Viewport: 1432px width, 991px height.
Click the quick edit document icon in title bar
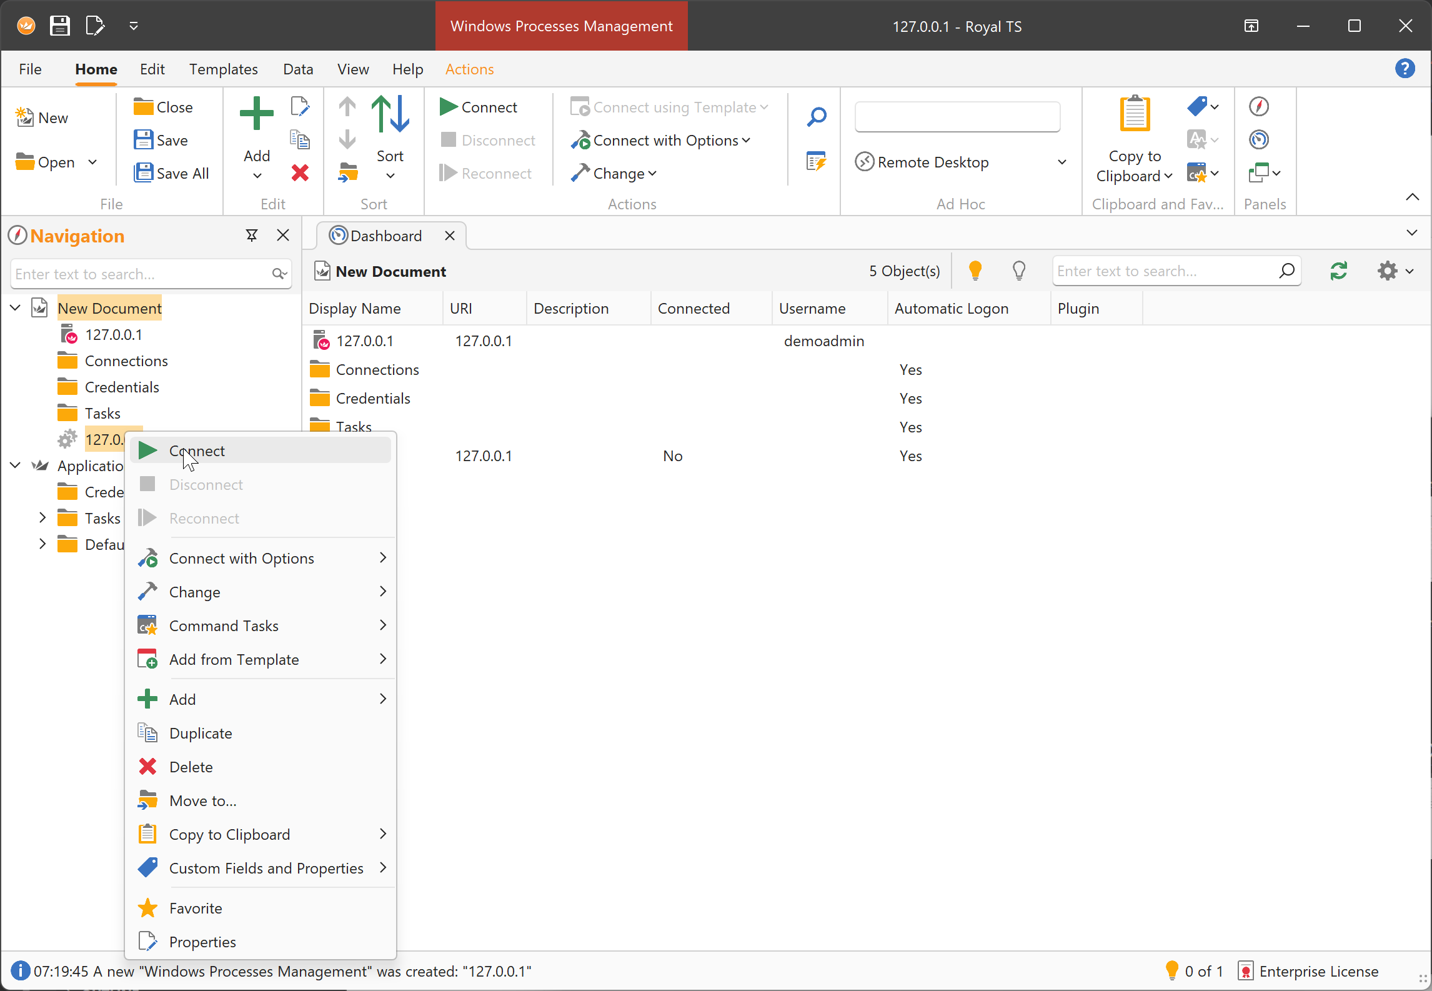click(95, 26)
